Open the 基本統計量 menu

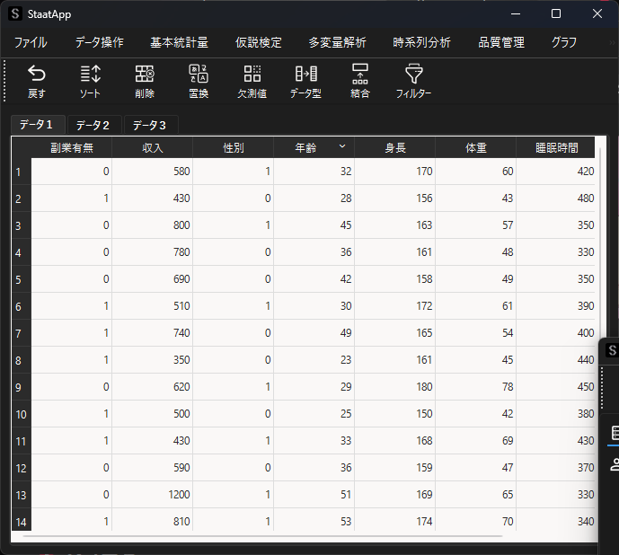tap(179, 42)
